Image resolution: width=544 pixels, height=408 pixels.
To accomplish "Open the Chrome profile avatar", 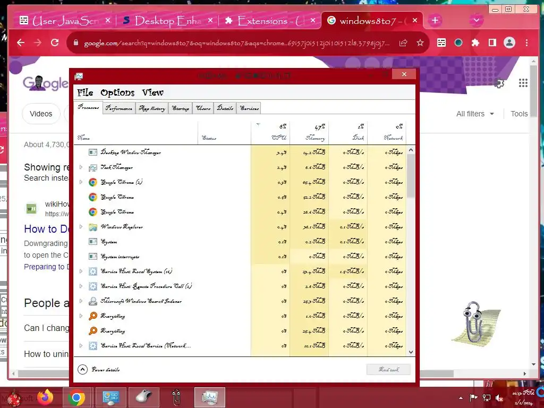I will 509,42.
